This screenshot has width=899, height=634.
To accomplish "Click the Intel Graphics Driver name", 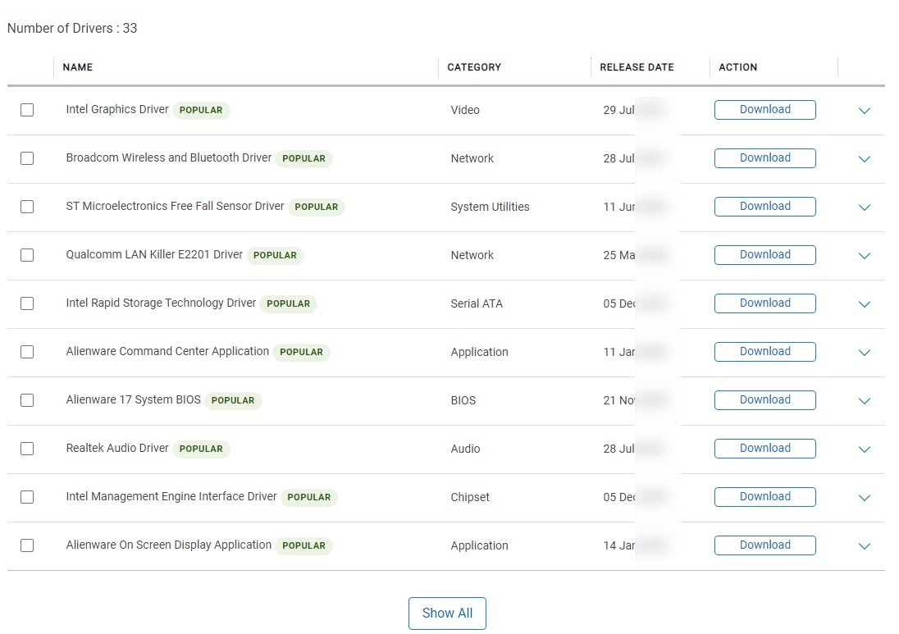I will click(x=117, y=109).
